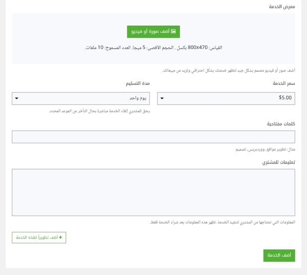Image resolution: width=307 pixels, height=275 pixels.
Task: Click inside the تعليمات للمشتري text area
Action: coord(153,192)
